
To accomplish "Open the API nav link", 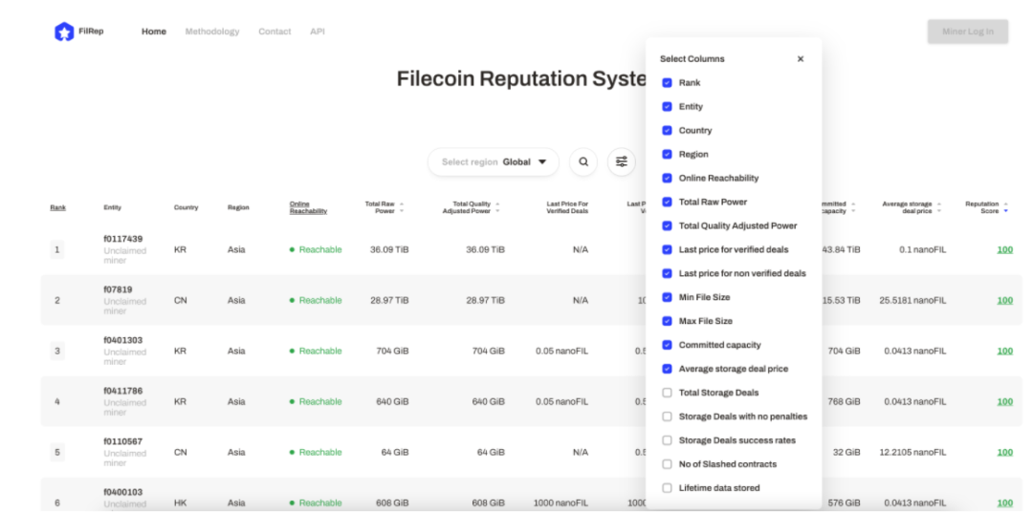I will (318, 32).
